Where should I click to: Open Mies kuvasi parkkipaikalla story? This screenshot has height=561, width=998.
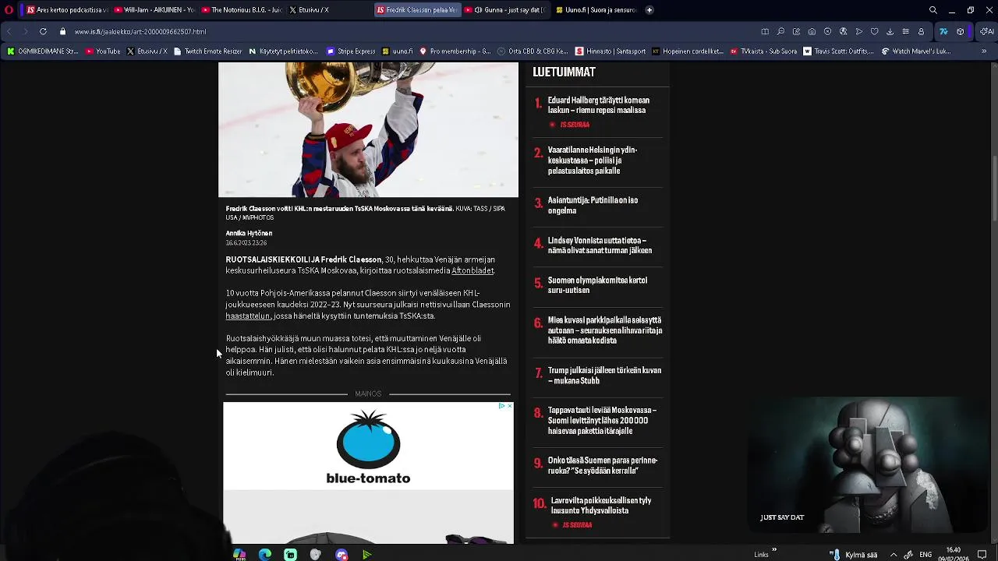(605, 330)
